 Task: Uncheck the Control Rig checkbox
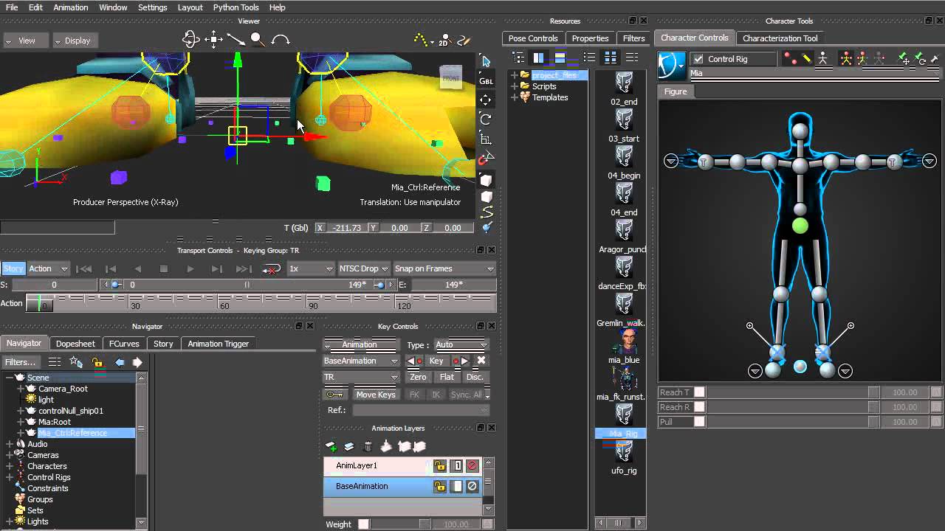click(698, 59)
